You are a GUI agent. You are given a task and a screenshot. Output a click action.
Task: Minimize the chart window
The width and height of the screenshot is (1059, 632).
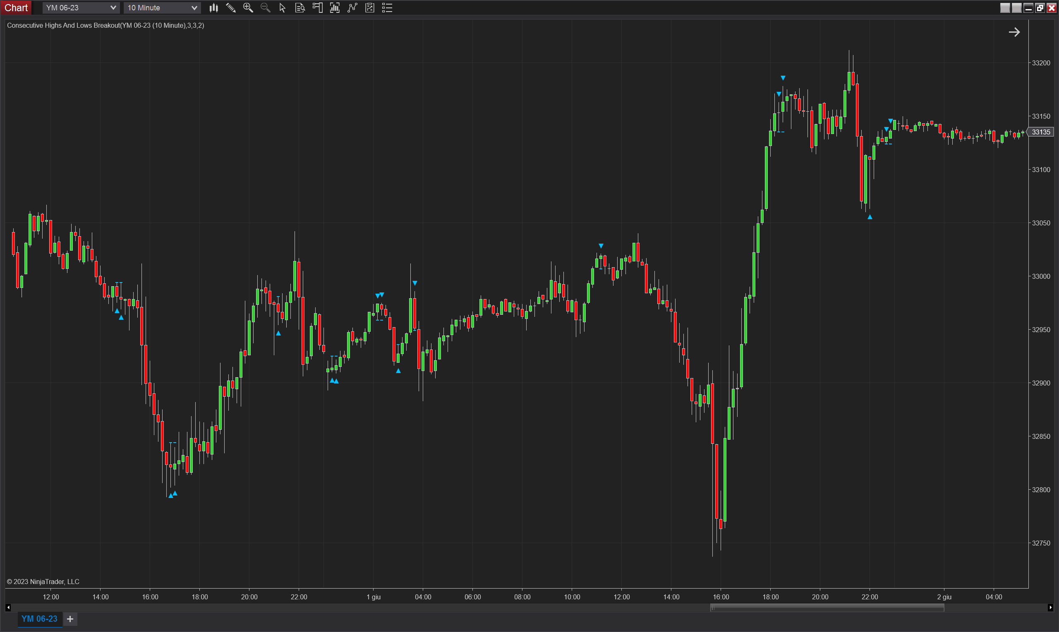point(1028,8)
